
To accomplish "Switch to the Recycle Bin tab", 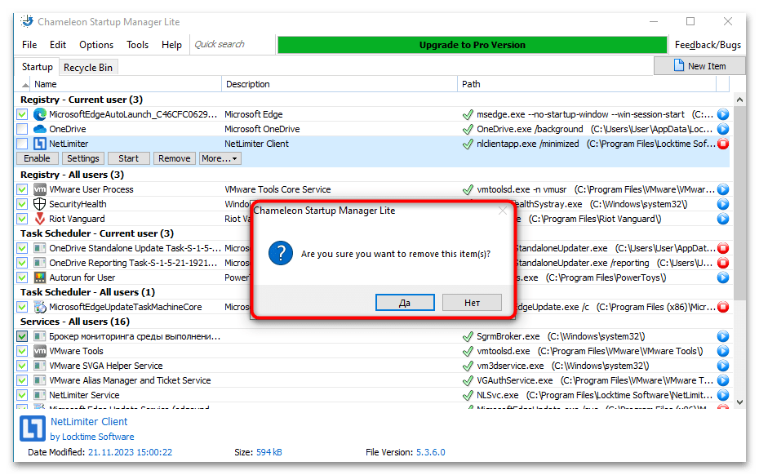I will pyautogui.click(x=88, y=67).
